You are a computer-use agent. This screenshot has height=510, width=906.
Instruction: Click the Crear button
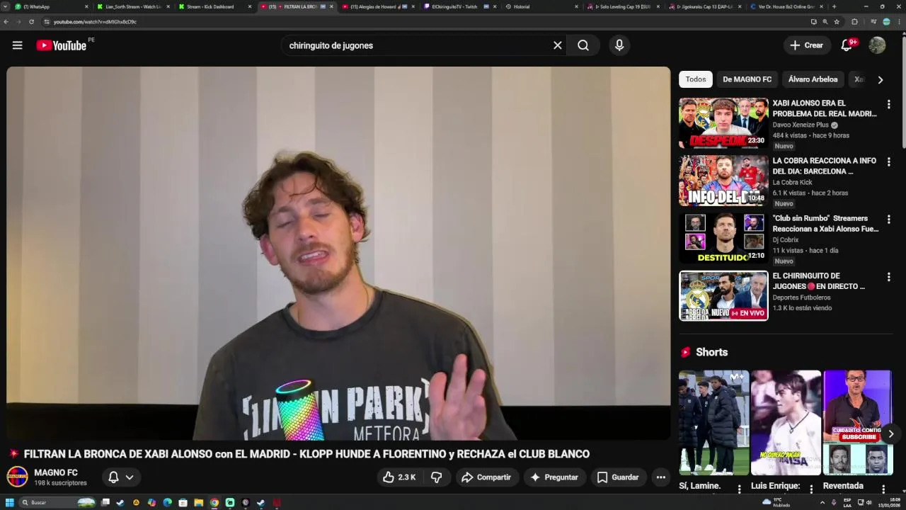coord(806,45)
